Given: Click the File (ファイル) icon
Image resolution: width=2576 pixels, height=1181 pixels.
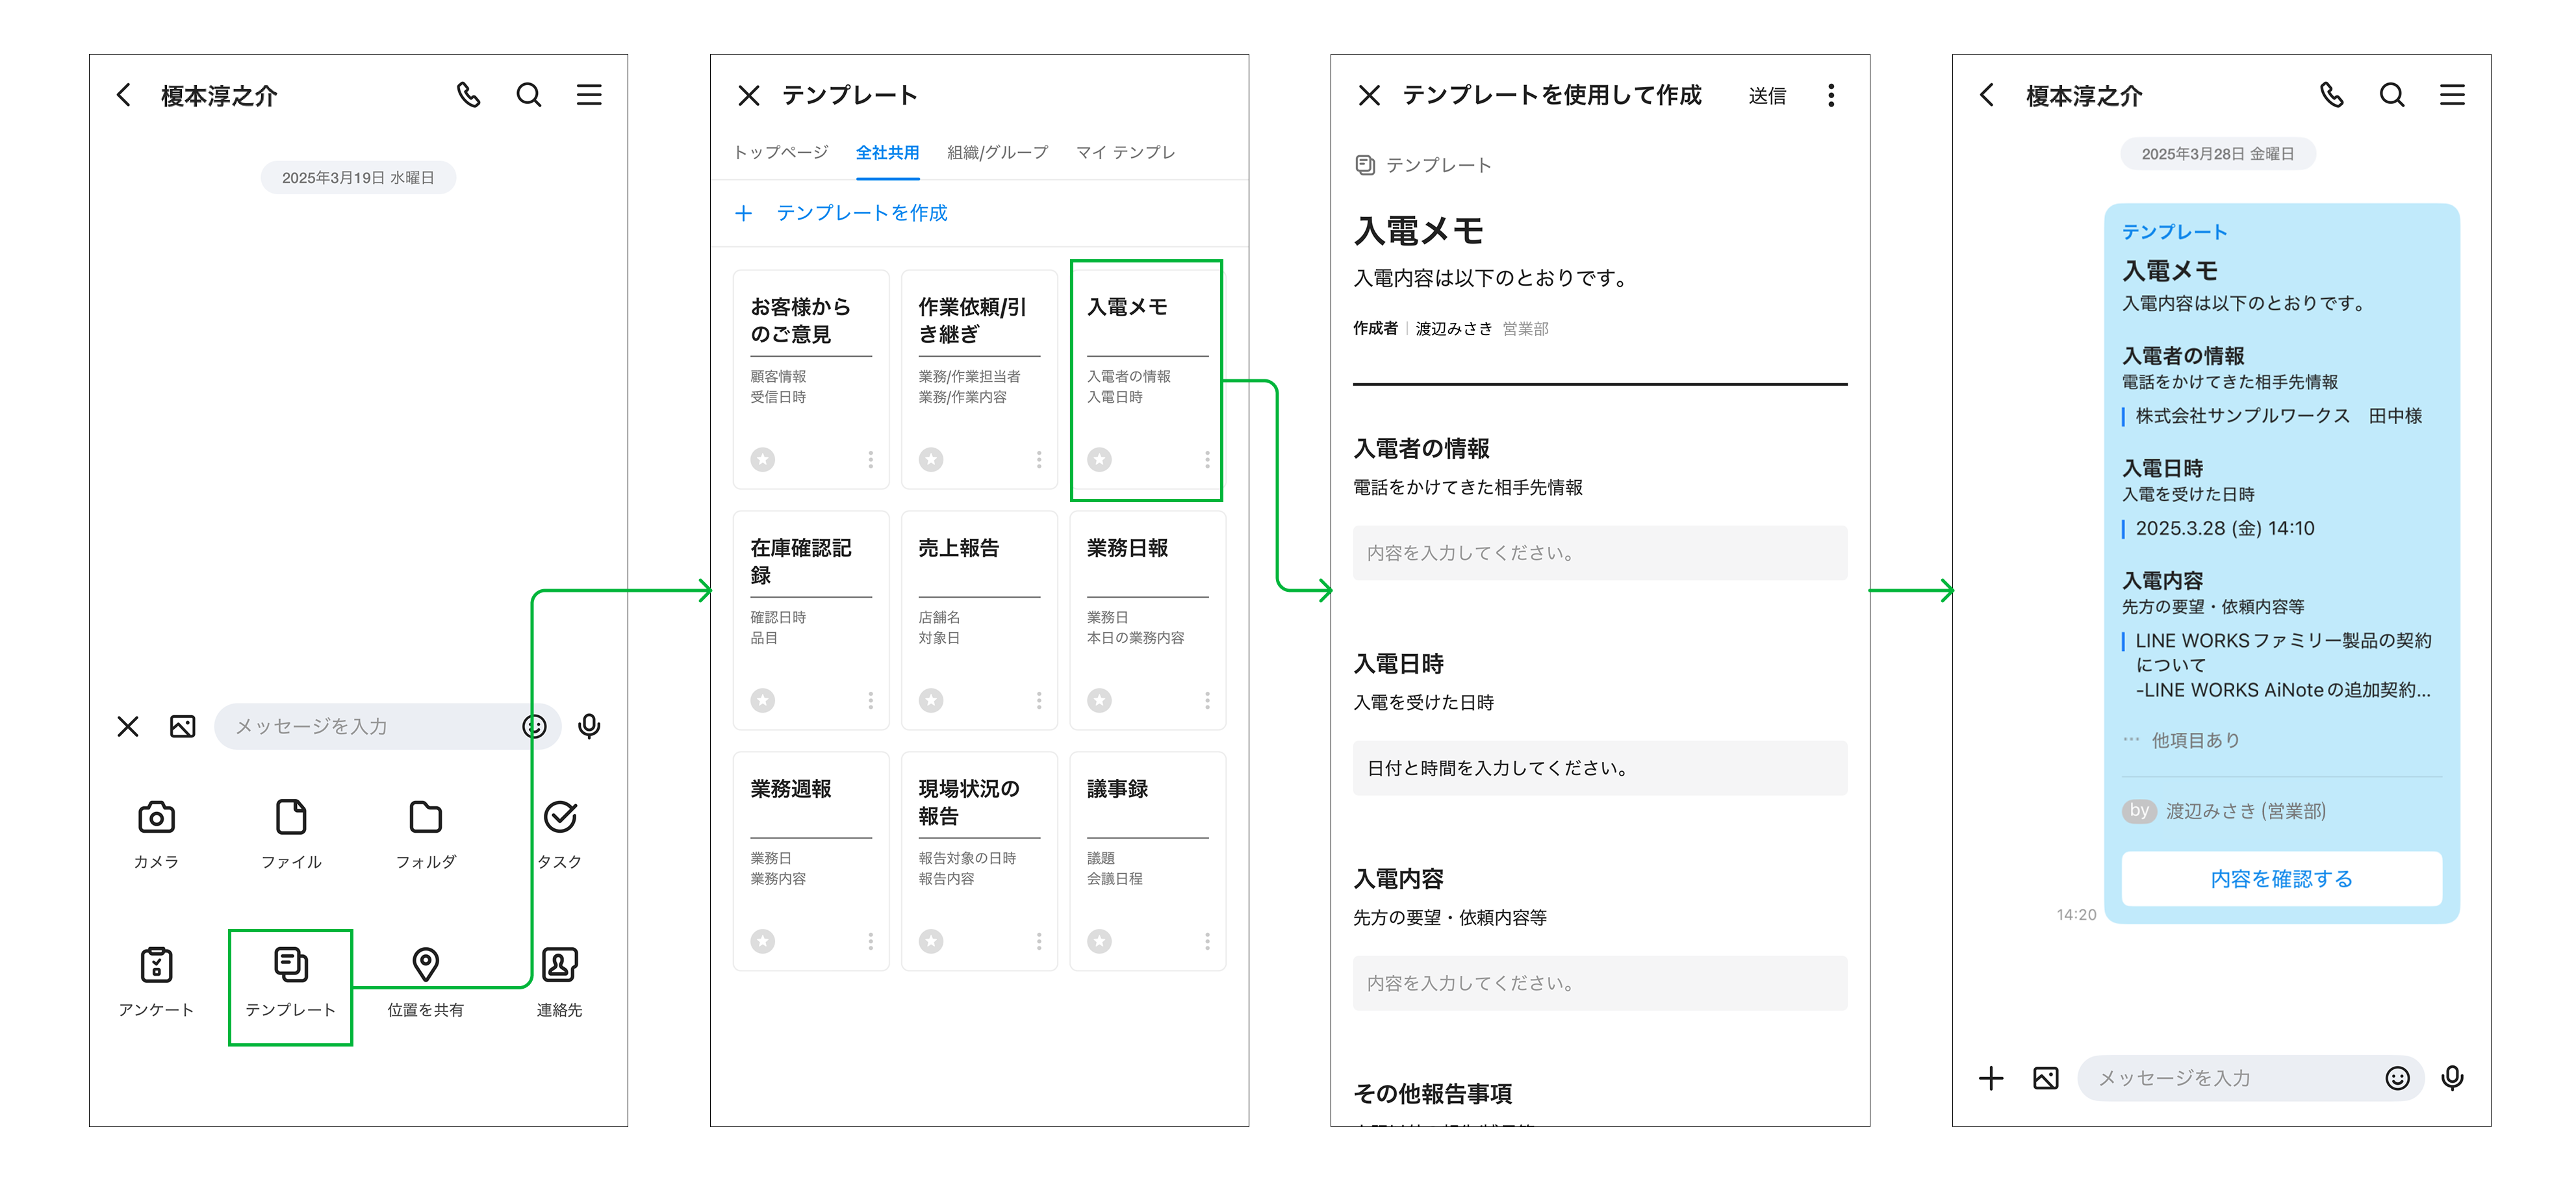Looking at the screenshot, I should (x=291, y=818).
